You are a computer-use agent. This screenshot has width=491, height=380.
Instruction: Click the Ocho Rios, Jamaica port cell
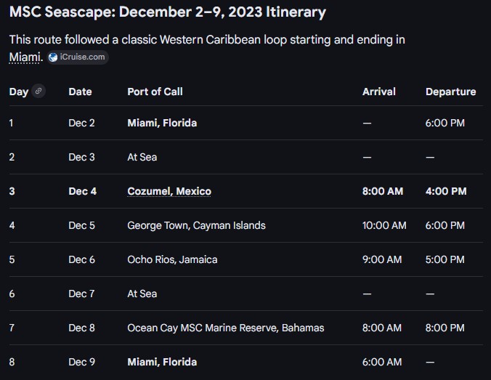tap(172, 259)
